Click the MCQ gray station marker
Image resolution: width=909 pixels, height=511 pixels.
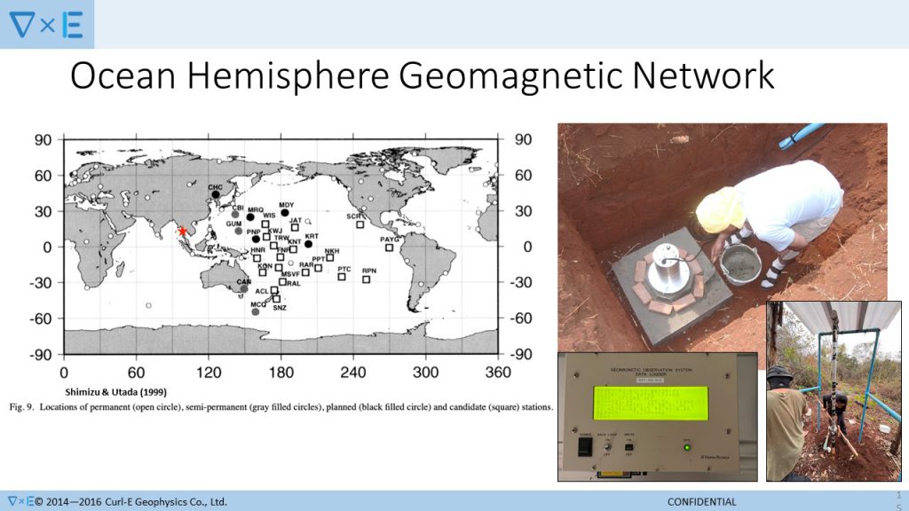[256, 311]
